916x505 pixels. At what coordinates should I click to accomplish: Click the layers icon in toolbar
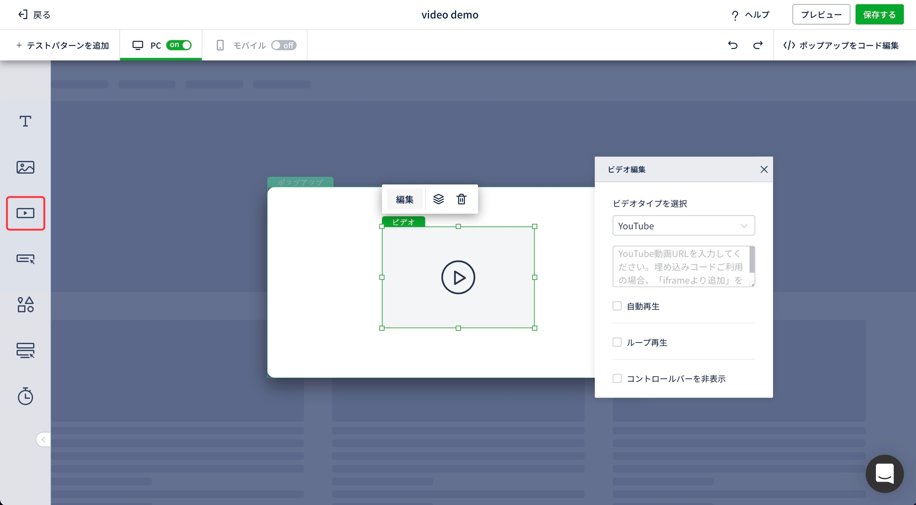point(438,199)
